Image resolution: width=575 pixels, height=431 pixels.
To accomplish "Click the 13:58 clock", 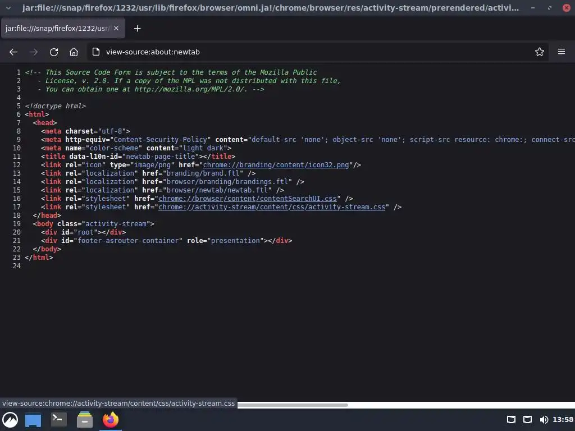I will 563,420.
